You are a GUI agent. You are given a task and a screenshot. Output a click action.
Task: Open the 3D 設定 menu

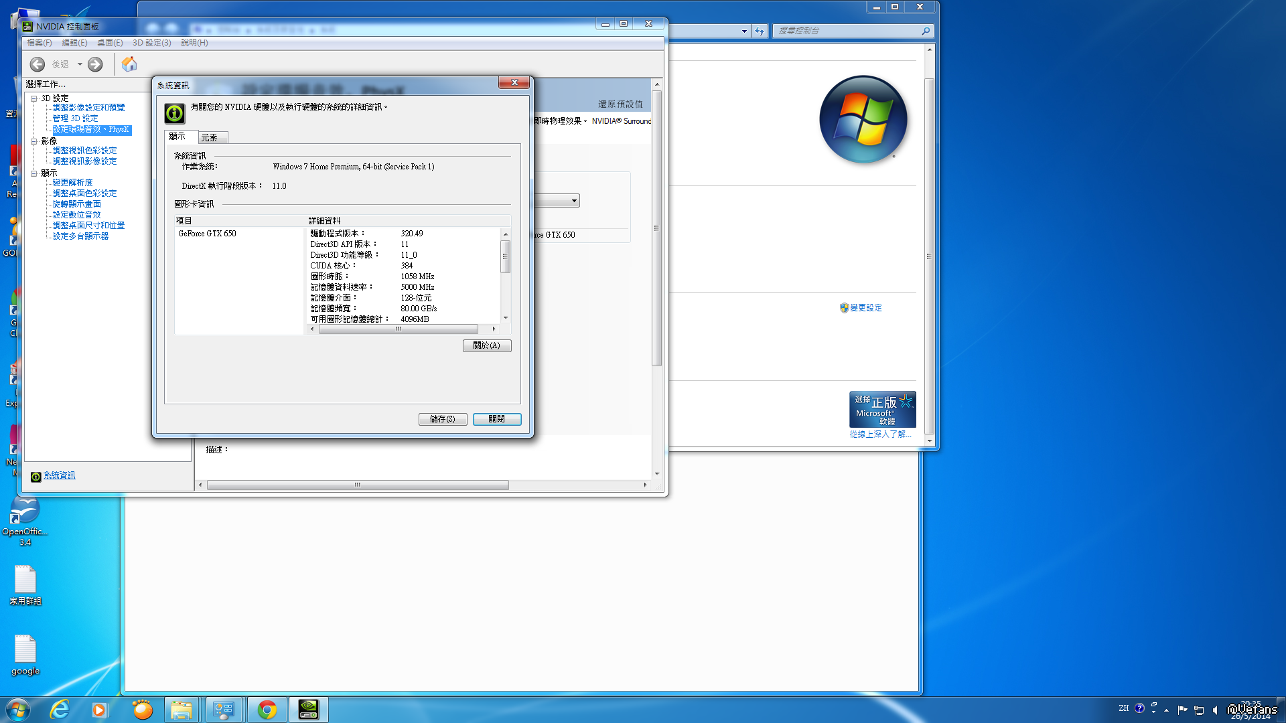click(151, 43)
